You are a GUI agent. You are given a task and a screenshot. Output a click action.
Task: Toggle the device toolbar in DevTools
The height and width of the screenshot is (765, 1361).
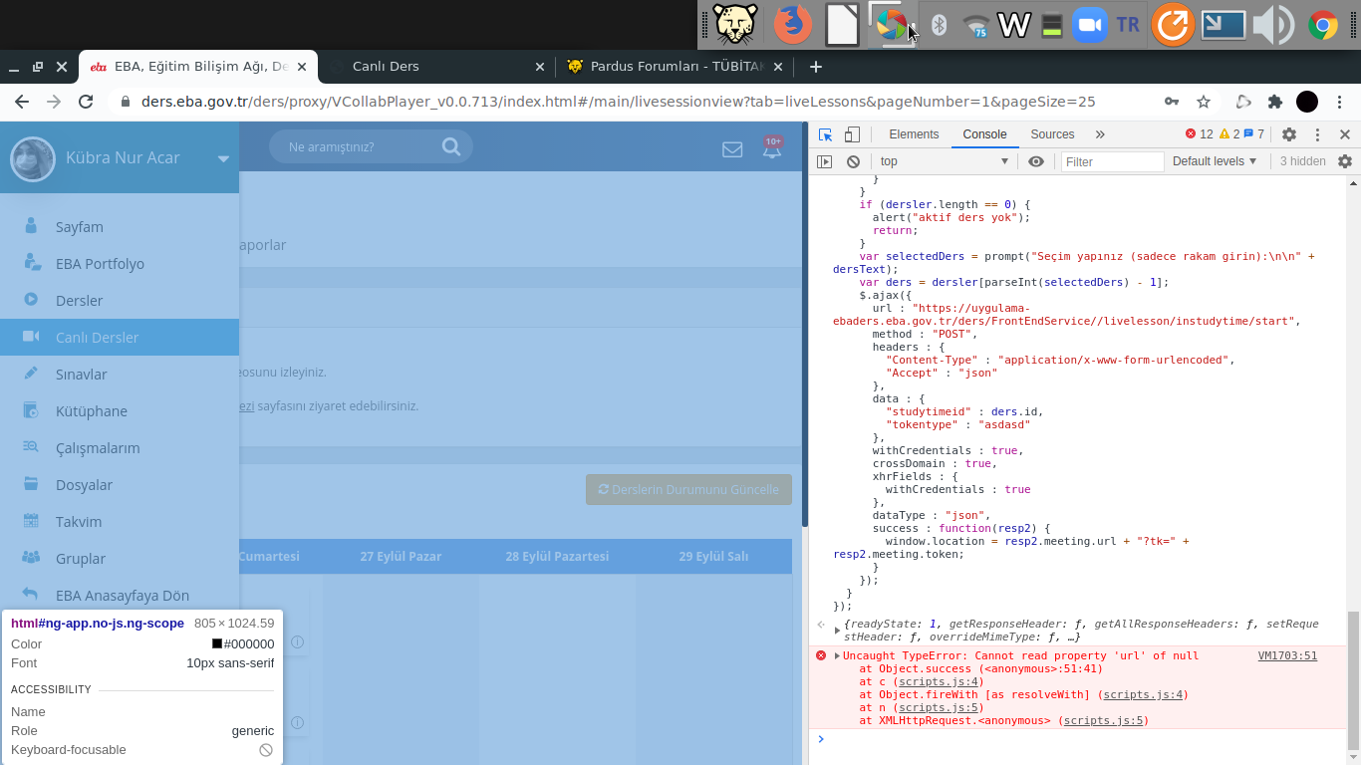click(852, 134)
